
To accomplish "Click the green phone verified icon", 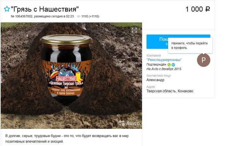I will click(169, 64).
